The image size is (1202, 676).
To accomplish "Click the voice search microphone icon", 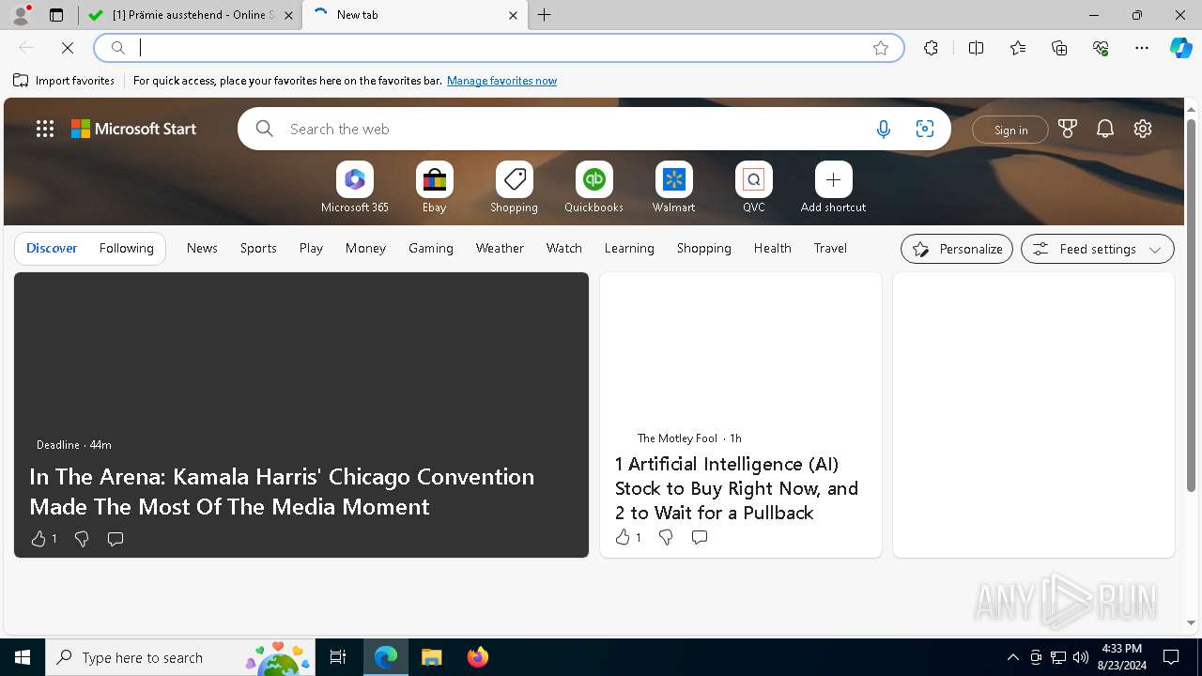I will tap(883, 130).
